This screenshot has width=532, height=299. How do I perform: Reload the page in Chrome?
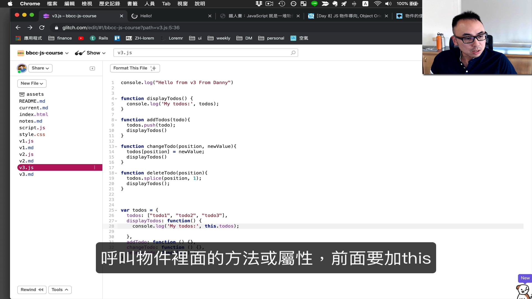(x=42, y=27)
